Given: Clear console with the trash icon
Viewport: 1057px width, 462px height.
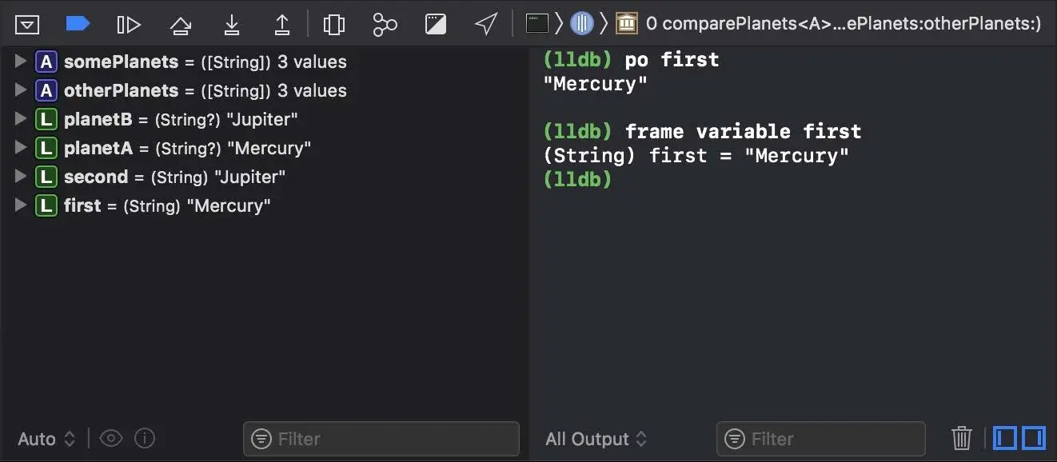Looking at the screenshot, I should [962, 438].
